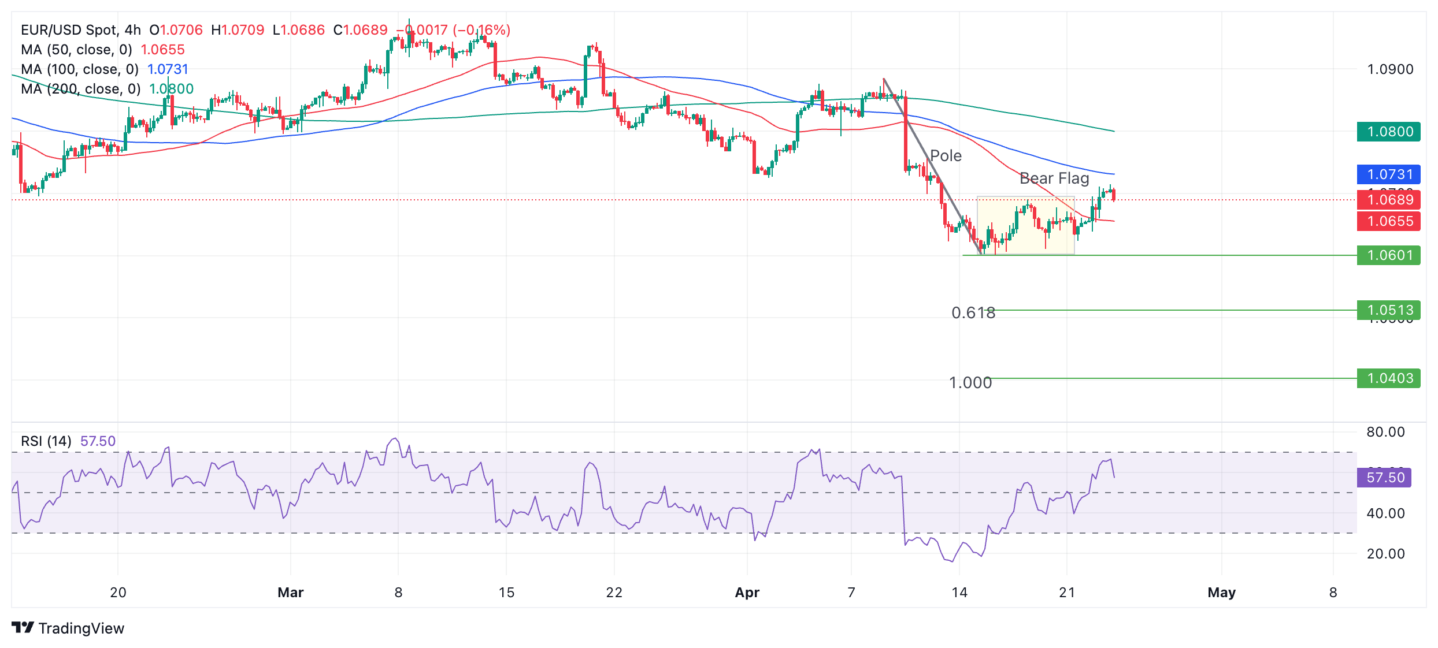This screenshot has width=1438, height=648.
Task: Select the 1.0513 Fibonacci target label
Action: coord(1388,310)
